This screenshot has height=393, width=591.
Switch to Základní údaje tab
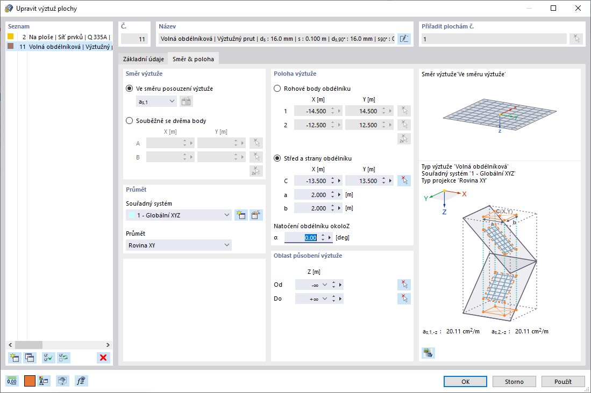pyautogui.click(x=143, y=59)
